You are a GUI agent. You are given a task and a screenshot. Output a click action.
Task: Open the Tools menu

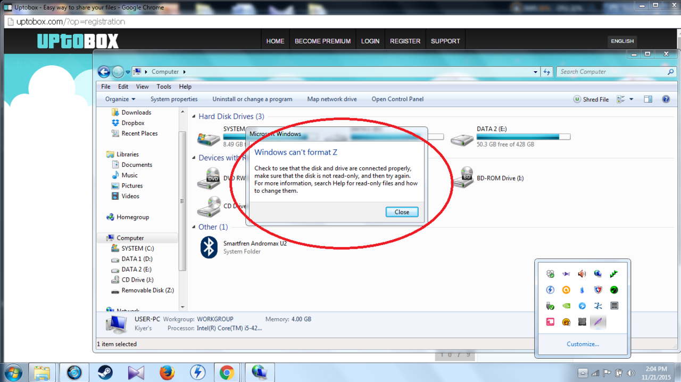(x=164, y=87)
